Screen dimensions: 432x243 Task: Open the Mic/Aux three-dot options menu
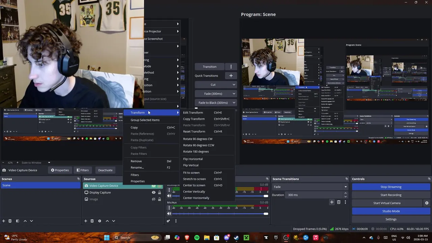[169, 208]
